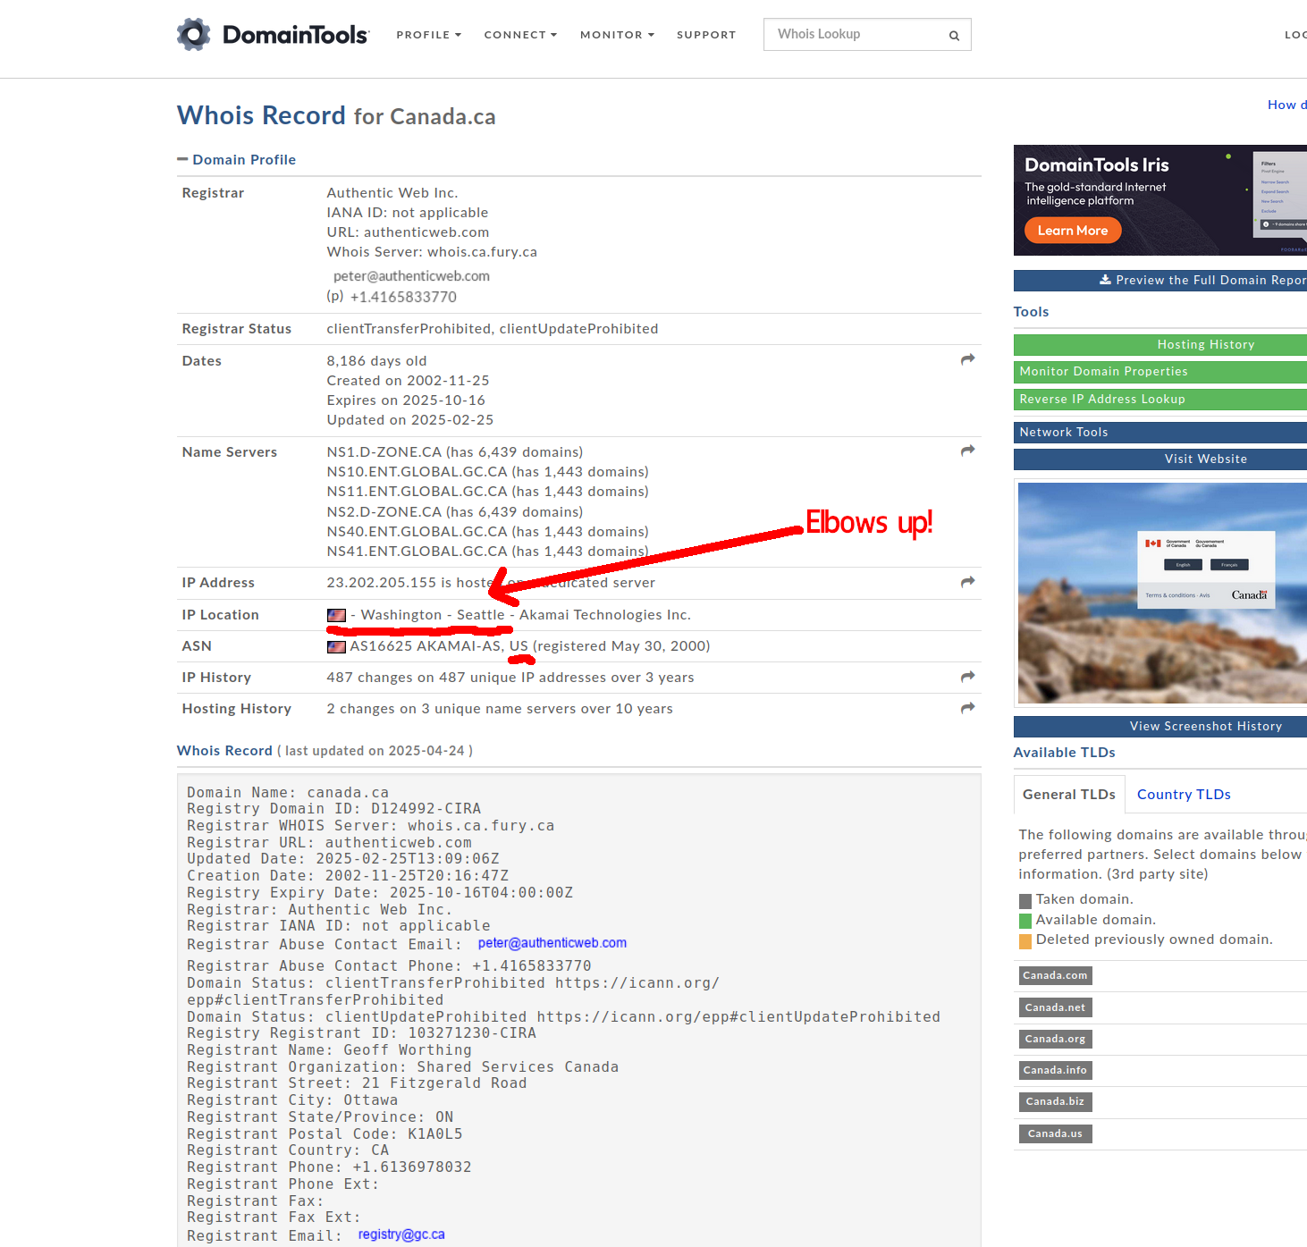Screen dimensions: 1307x1247
Task: Click the 487 changes IP History text
Action: click(510, 678)
